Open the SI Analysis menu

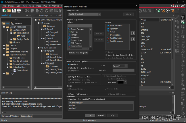54,6
